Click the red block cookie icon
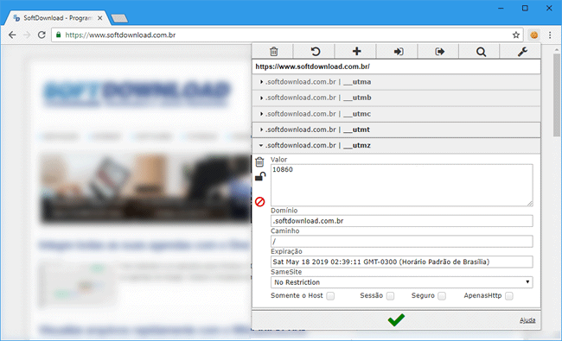Viewport: 562px width, 341px height. pyautogui.click(x=260, y=202)
